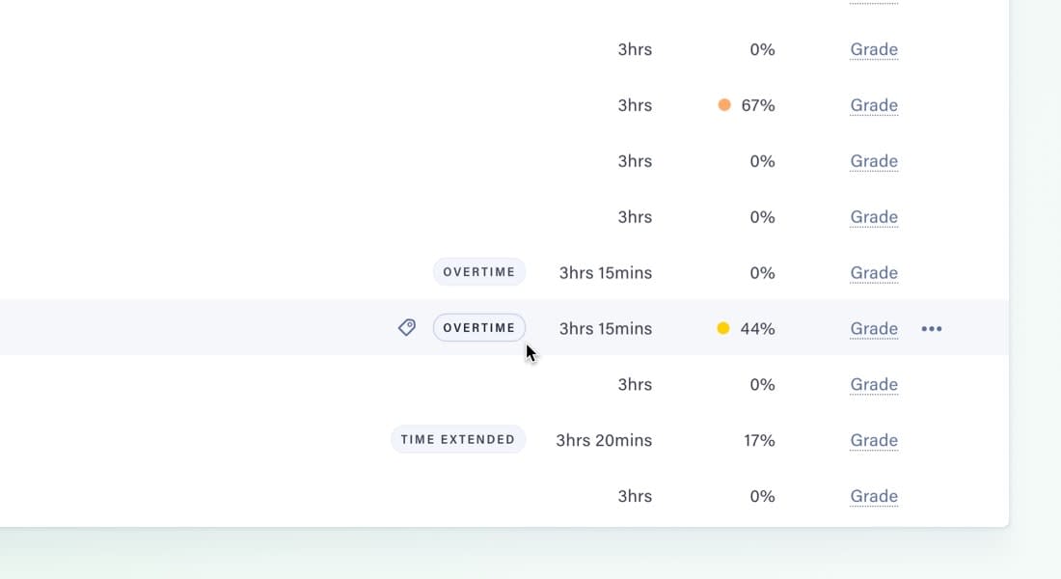The image size is (1061, 579).
Task: Select the 44% score value
Action: point(757,328)
